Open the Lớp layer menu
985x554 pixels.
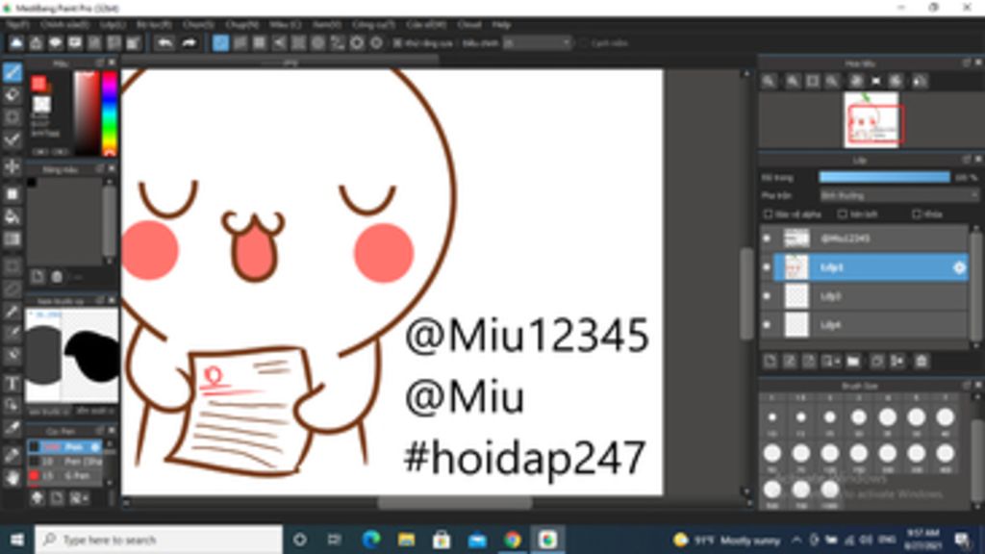[x=113, y=24]
